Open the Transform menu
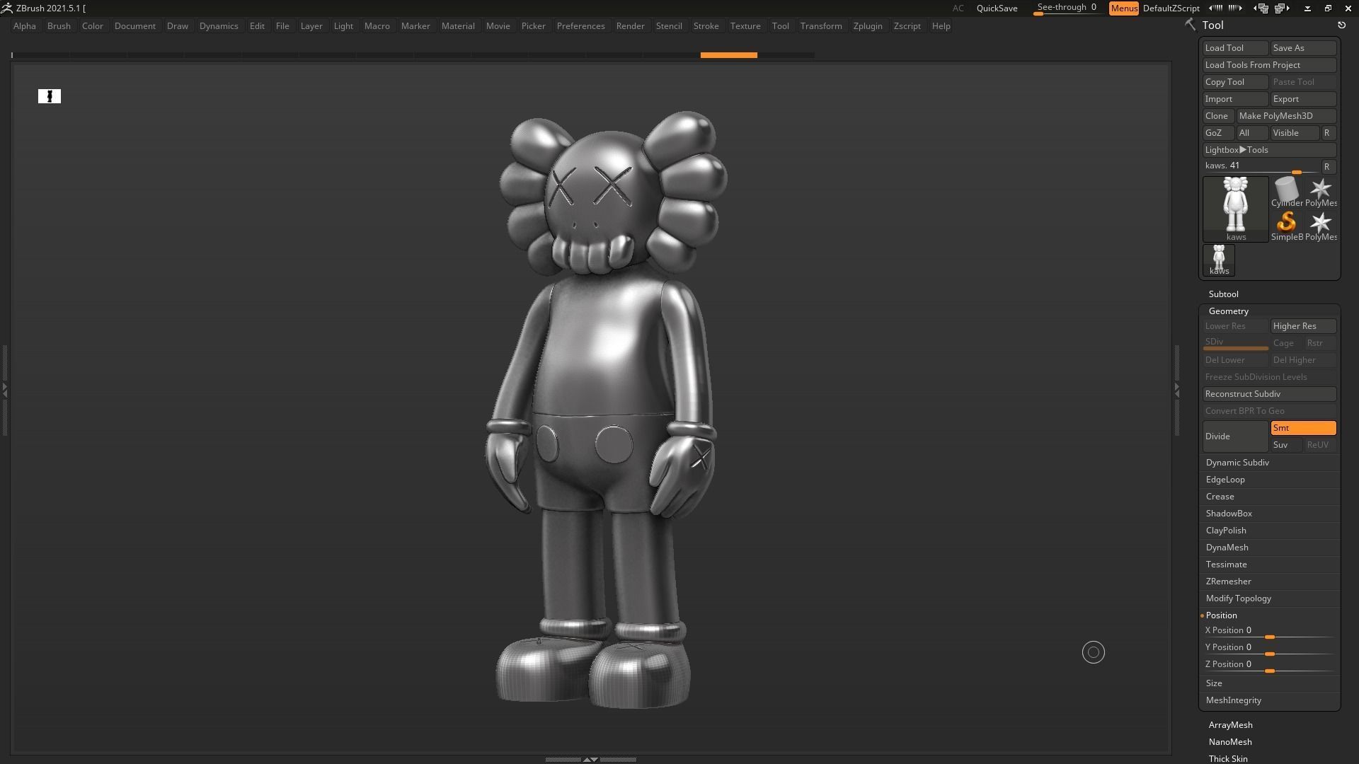Viewport: 1359px width, 764px height. pos(821,26)
